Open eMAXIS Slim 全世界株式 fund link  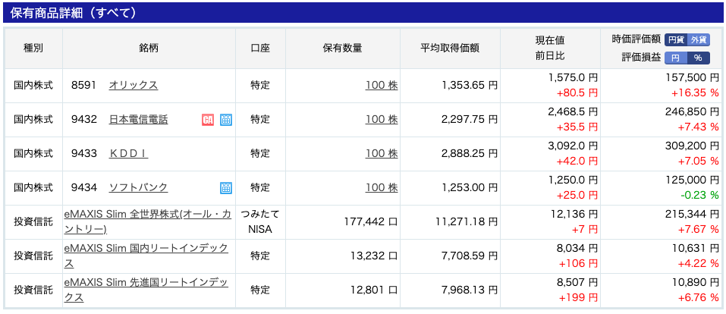point(148,221)
